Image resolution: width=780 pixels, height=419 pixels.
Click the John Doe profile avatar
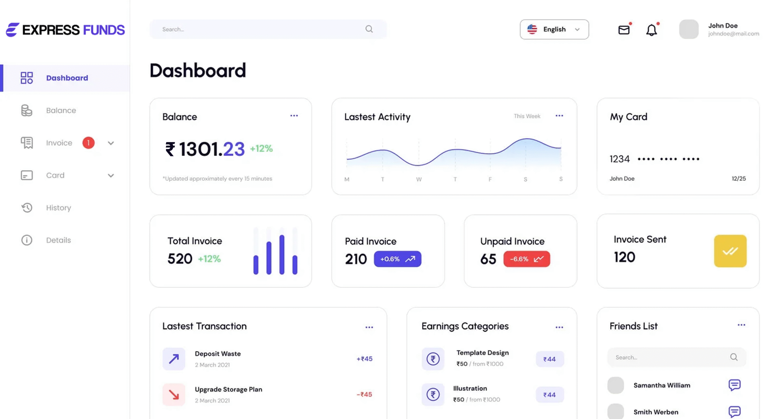click(x=688, y=29)
